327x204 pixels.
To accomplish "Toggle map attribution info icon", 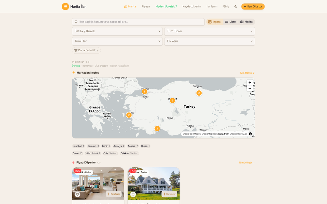I will pyautogui.click(x=250, y=134).
